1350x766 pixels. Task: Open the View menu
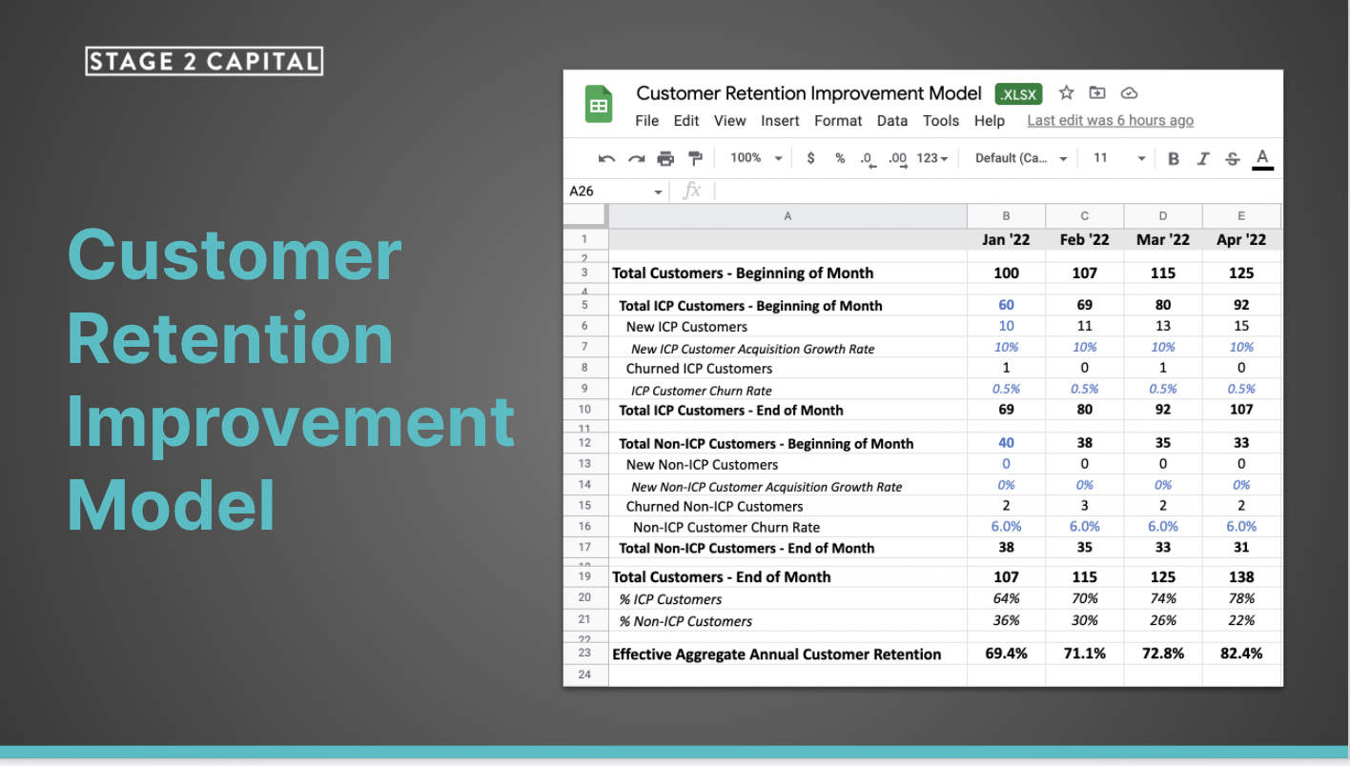pyautogui.click(x=729, y=121)
